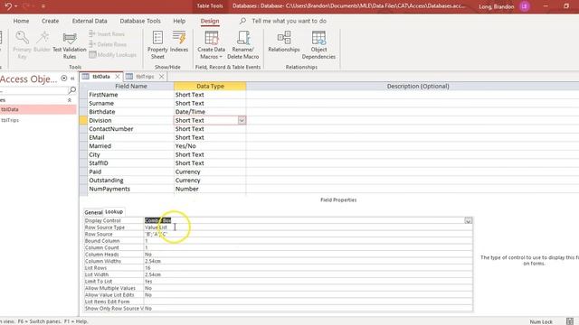Click the user account avatar
This screenshot has height=325, width=579.
click(x=525, y=6)
